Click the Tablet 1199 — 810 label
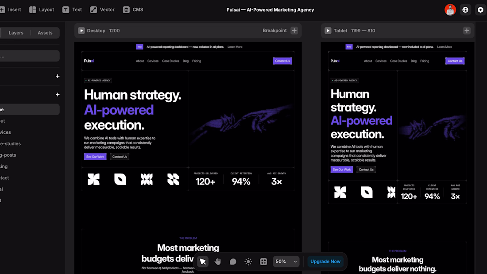Viewport: 487px width, 274px height. click(354, 31)
